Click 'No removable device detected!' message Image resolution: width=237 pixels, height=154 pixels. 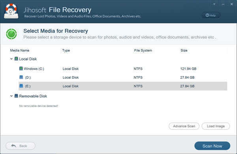(39, 106)
